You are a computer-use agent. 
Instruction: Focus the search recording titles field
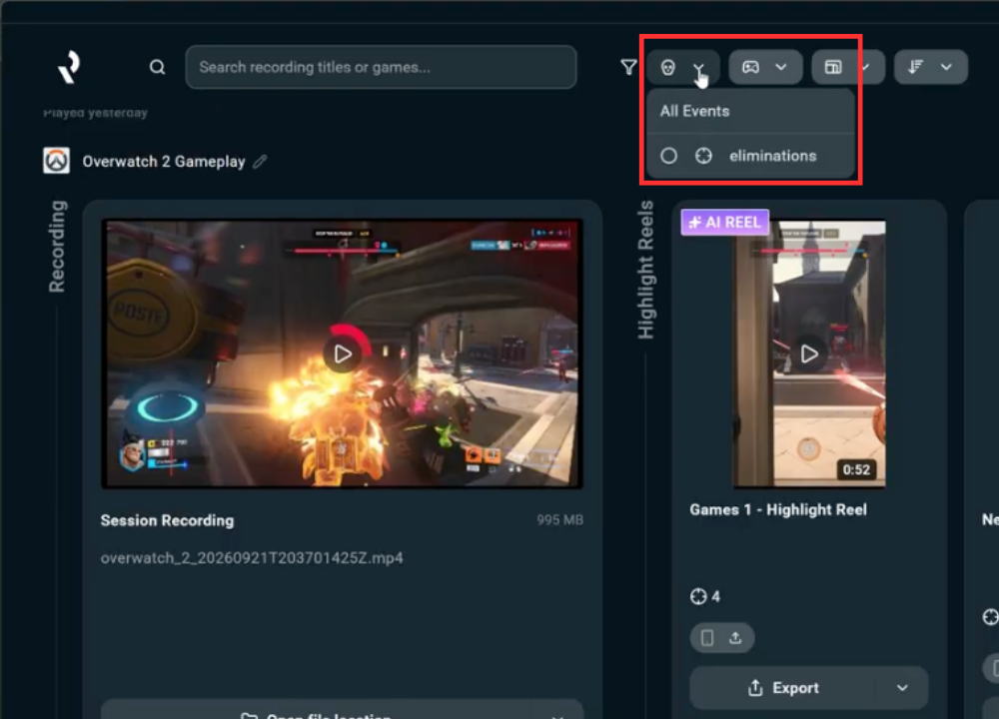pyautogui.click(x=381, y=67)
